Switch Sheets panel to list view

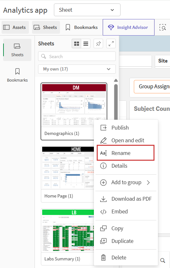tap(86, 44)
